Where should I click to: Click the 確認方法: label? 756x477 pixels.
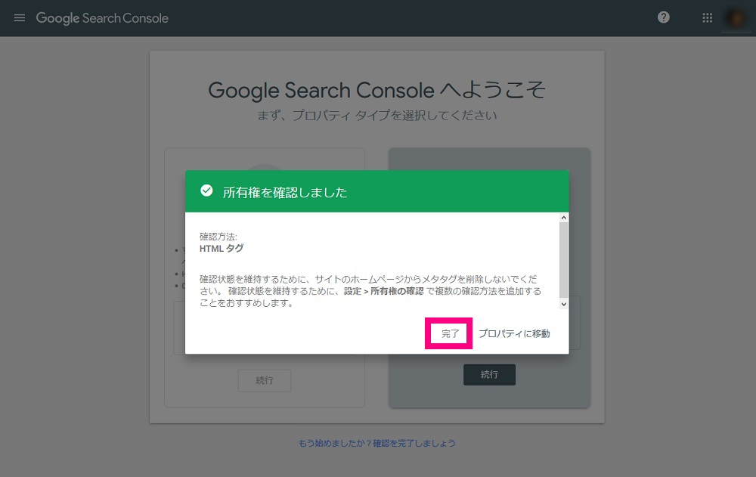point(218,237)
